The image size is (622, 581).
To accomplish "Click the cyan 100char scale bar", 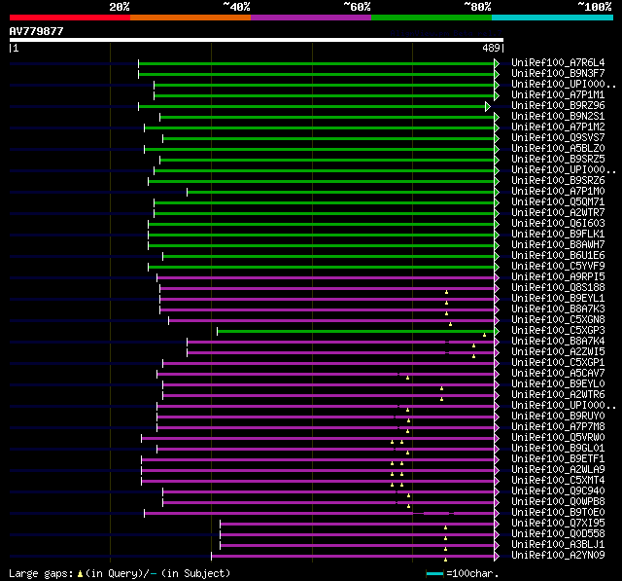I will point(434,573).
